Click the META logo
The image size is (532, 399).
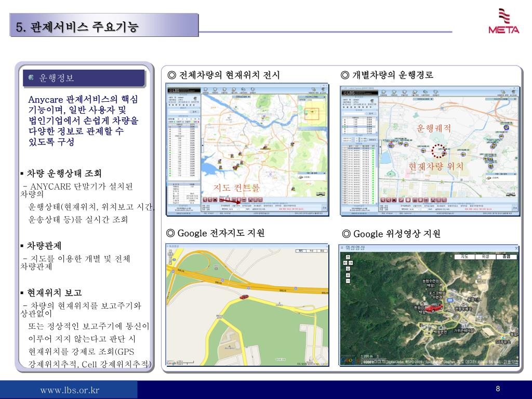pos(504,21)
